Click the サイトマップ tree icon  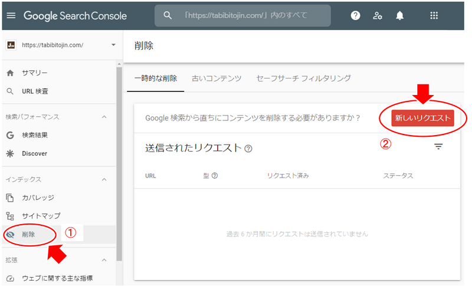click(x=10, y=216)
